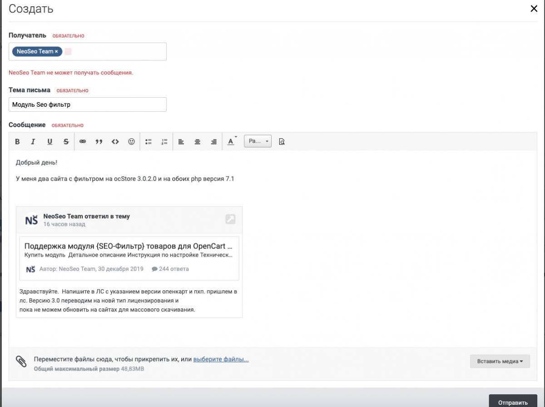Click '244 ответа' reply count
This screenshot has width=545, height=407.
170,269
